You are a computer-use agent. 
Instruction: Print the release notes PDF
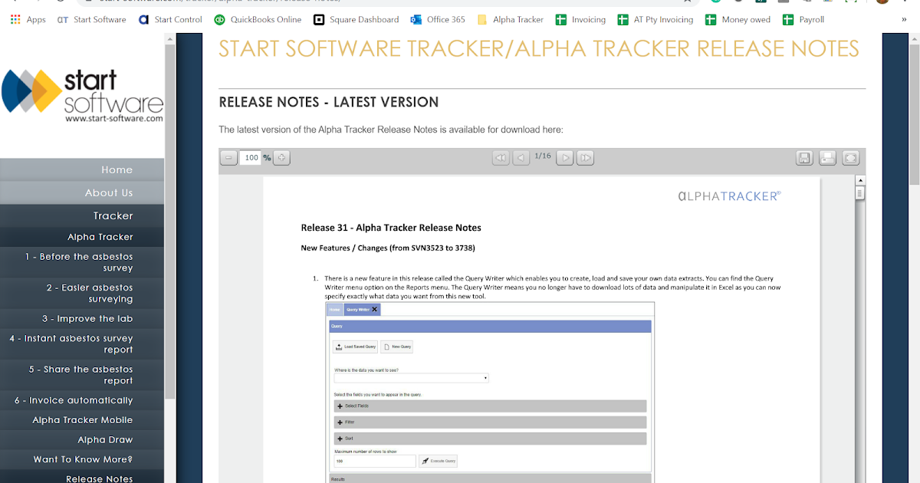827,157
